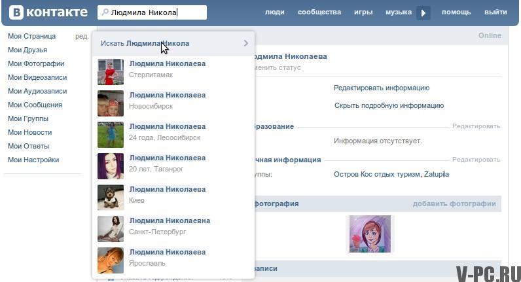Open сообщества in top menu
This screenshot has width=521, height=282.
click(319, 12)
